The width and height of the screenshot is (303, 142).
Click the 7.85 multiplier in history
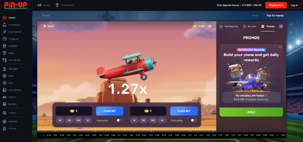point(81,135)
